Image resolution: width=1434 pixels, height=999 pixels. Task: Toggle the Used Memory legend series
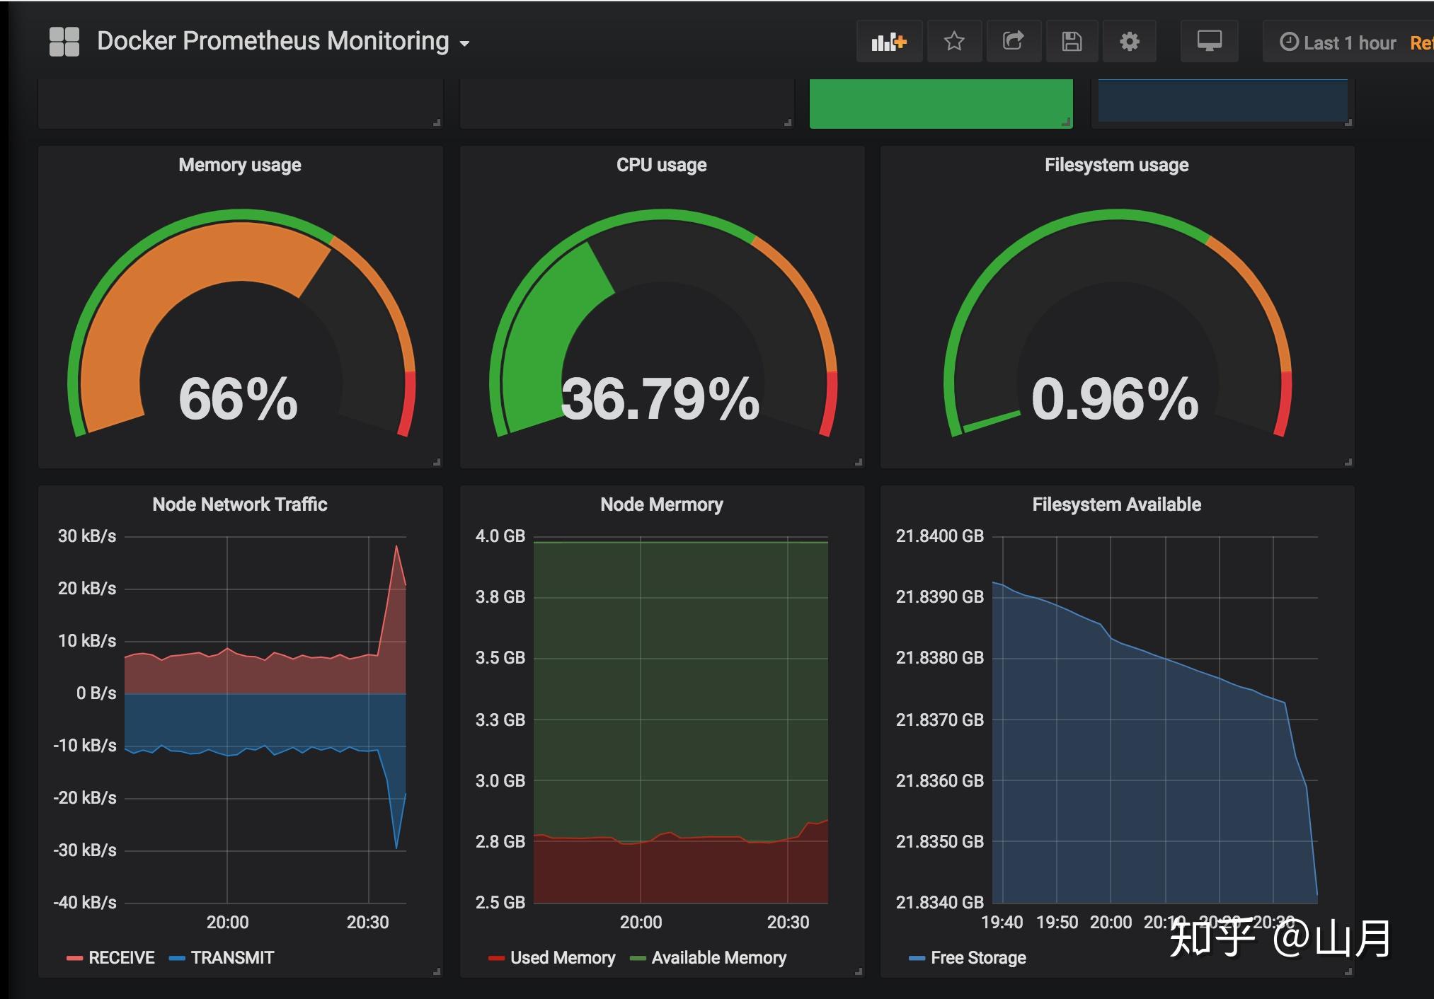pos(563,958)
